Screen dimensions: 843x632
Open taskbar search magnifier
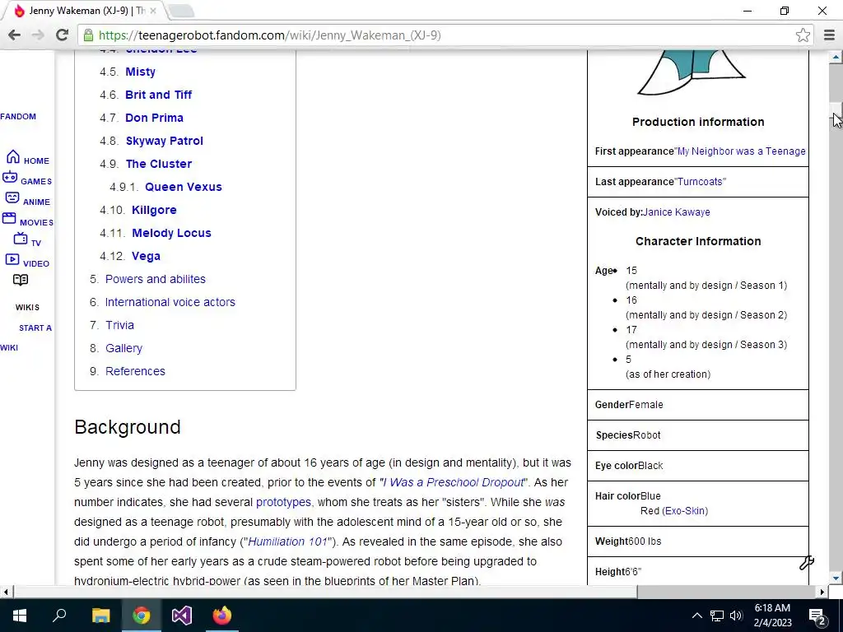(59, 616)
